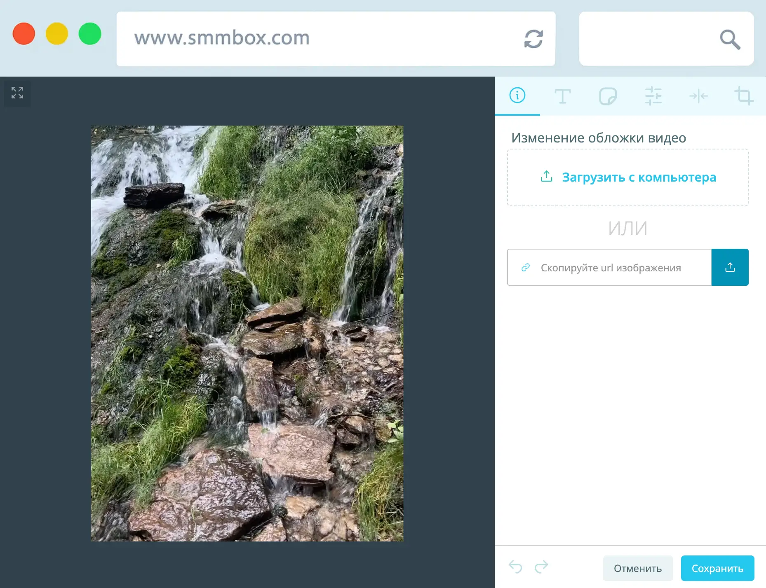Select the Text tool in the editor toolbar
Screen dimensions: 766x588
(x=563, y=96)
